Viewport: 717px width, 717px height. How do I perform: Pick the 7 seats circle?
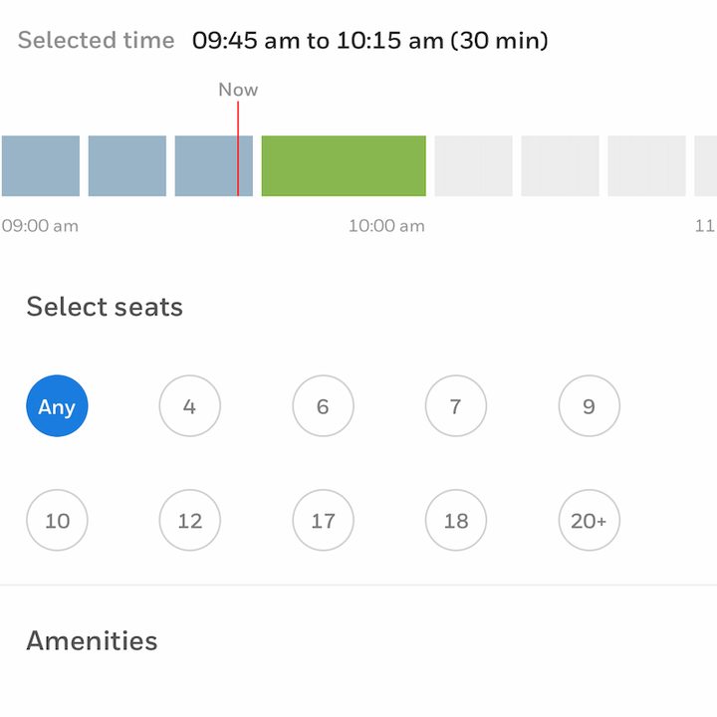(456, 405)
